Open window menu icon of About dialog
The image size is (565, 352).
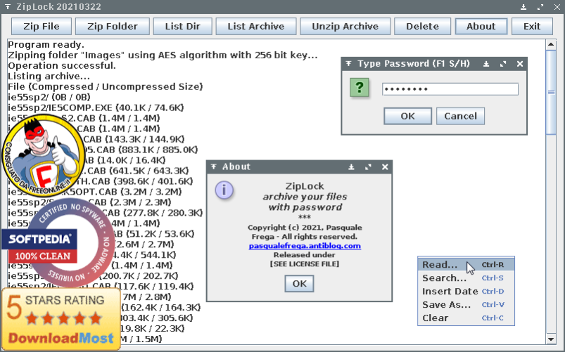[214, 167]
